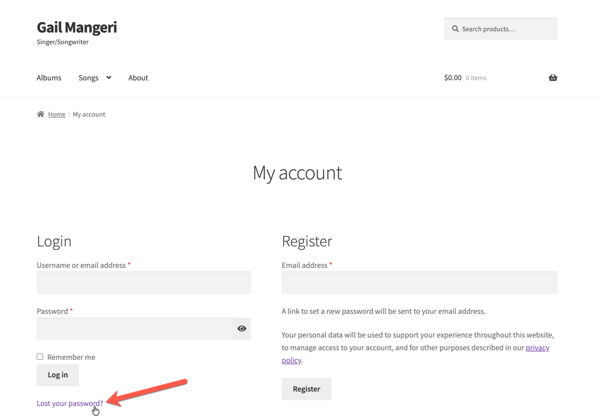Click the Lost your password link
This screenshot has height=416, width=600.
point(70,404)
